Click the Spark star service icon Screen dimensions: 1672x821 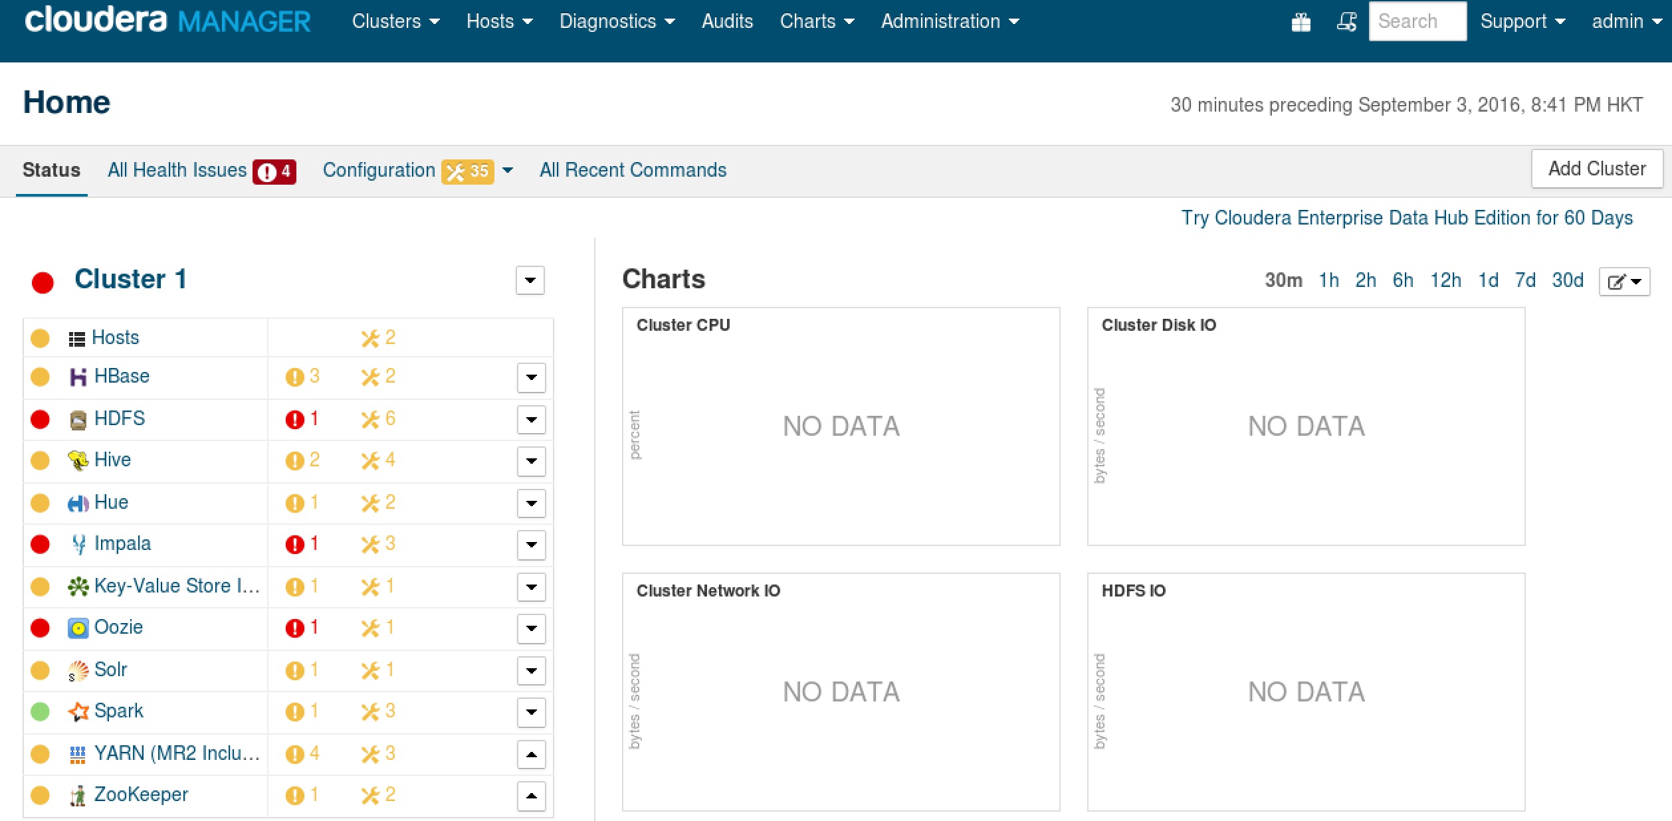78,712
